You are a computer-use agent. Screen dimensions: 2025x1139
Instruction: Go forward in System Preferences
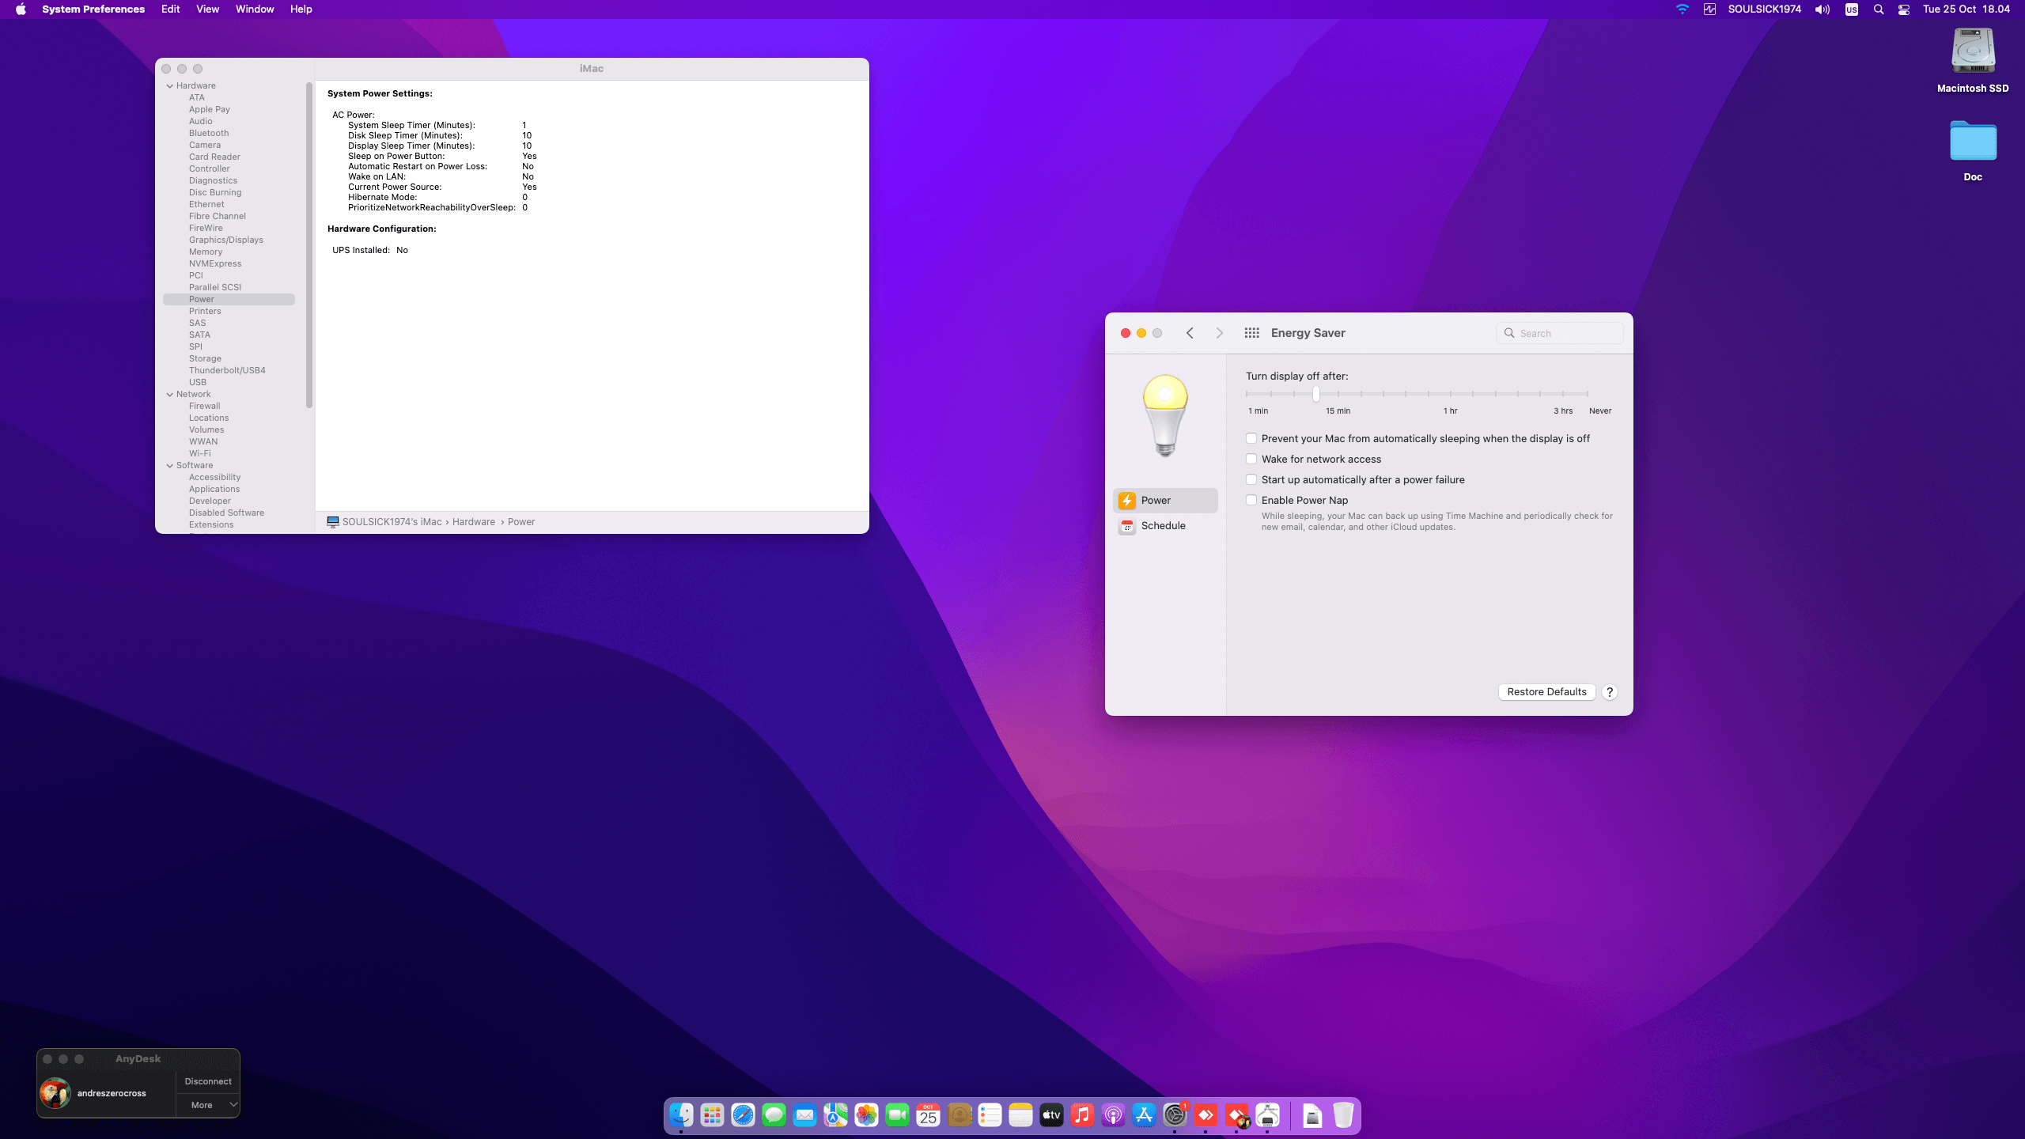(x=1219, y=333)
